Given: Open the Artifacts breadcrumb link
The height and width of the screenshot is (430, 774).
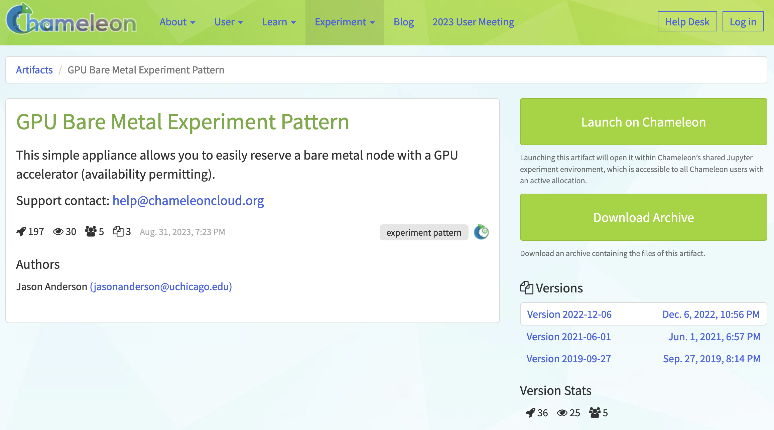Looking at the screenshot, I should pyautogui.click(x=34, y=70).
